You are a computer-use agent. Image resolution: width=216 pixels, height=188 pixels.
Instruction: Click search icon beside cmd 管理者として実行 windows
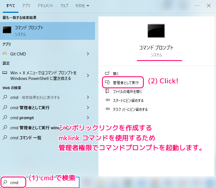pos(5,128)
